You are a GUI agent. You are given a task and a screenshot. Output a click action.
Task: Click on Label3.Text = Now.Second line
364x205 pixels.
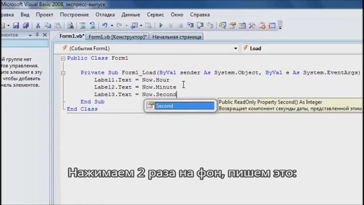point(135,95)
